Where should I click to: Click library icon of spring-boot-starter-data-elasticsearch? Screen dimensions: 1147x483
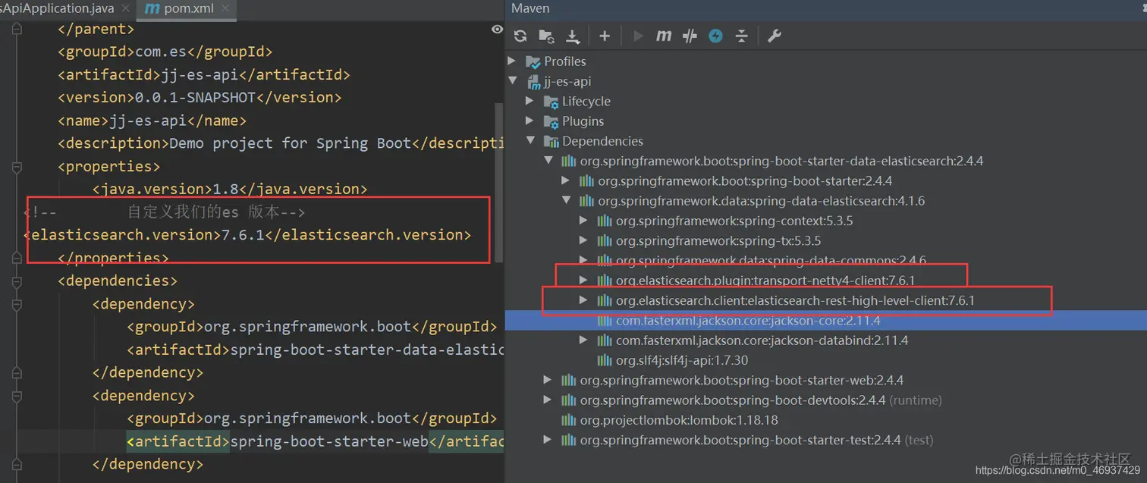[569, 161]
